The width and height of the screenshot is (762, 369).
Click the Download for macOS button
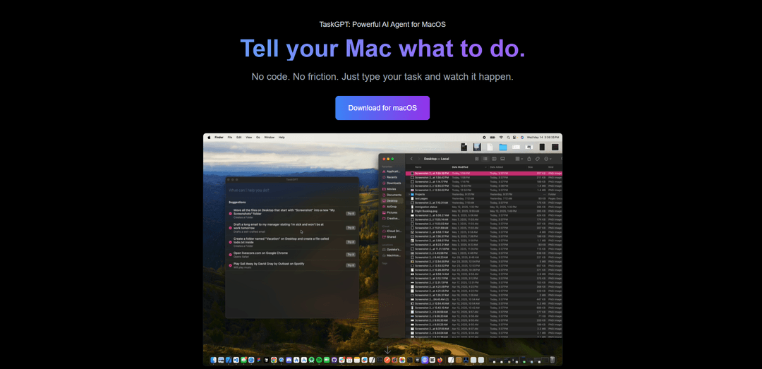point(382,108)
